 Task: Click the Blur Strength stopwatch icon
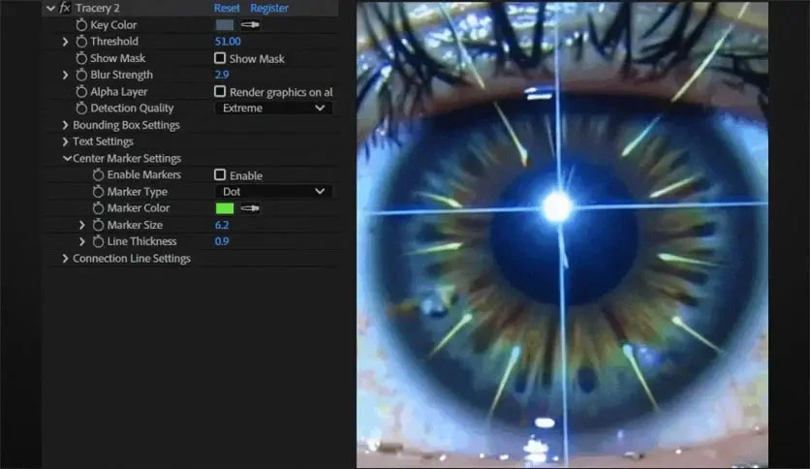click(81, 75)
